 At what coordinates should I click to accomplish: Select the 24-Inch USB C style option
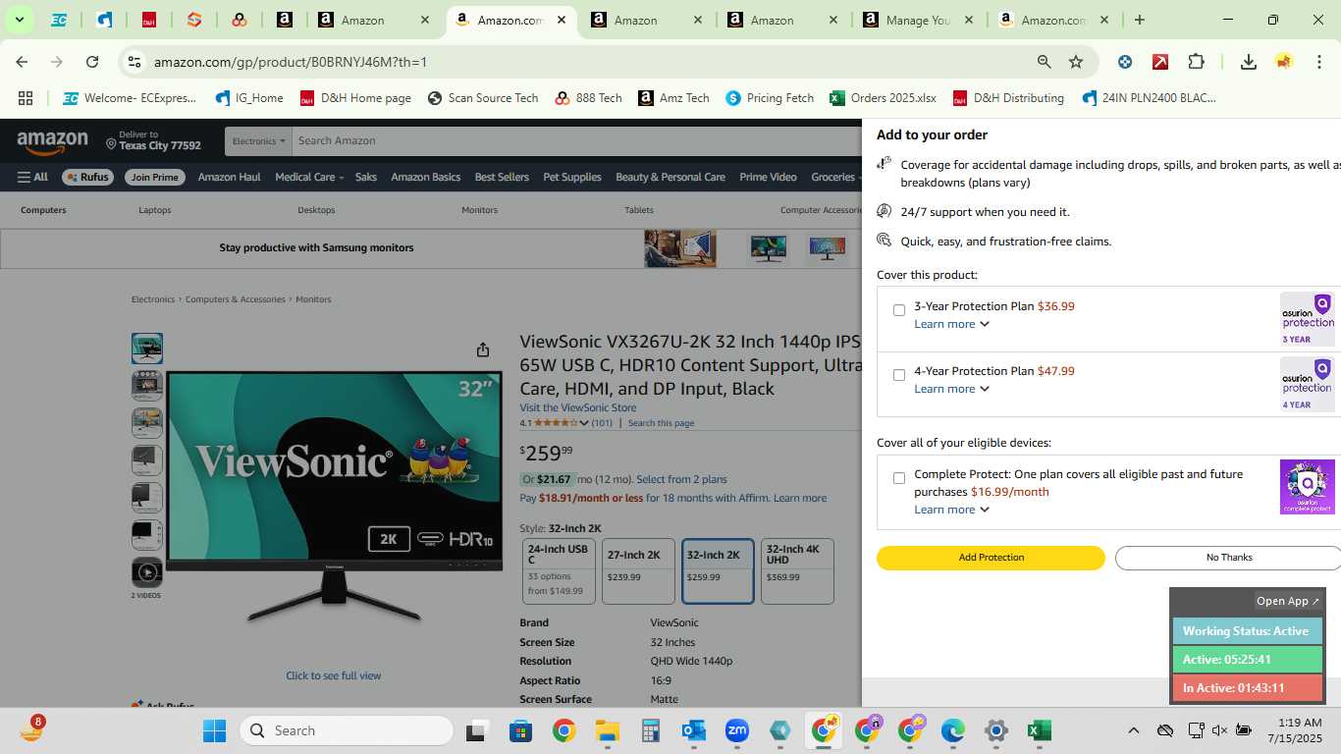559,571
